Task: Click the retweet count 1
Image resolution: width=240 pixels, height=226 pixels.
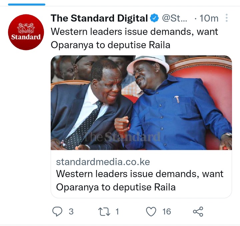Action: (x=117, y=212)
